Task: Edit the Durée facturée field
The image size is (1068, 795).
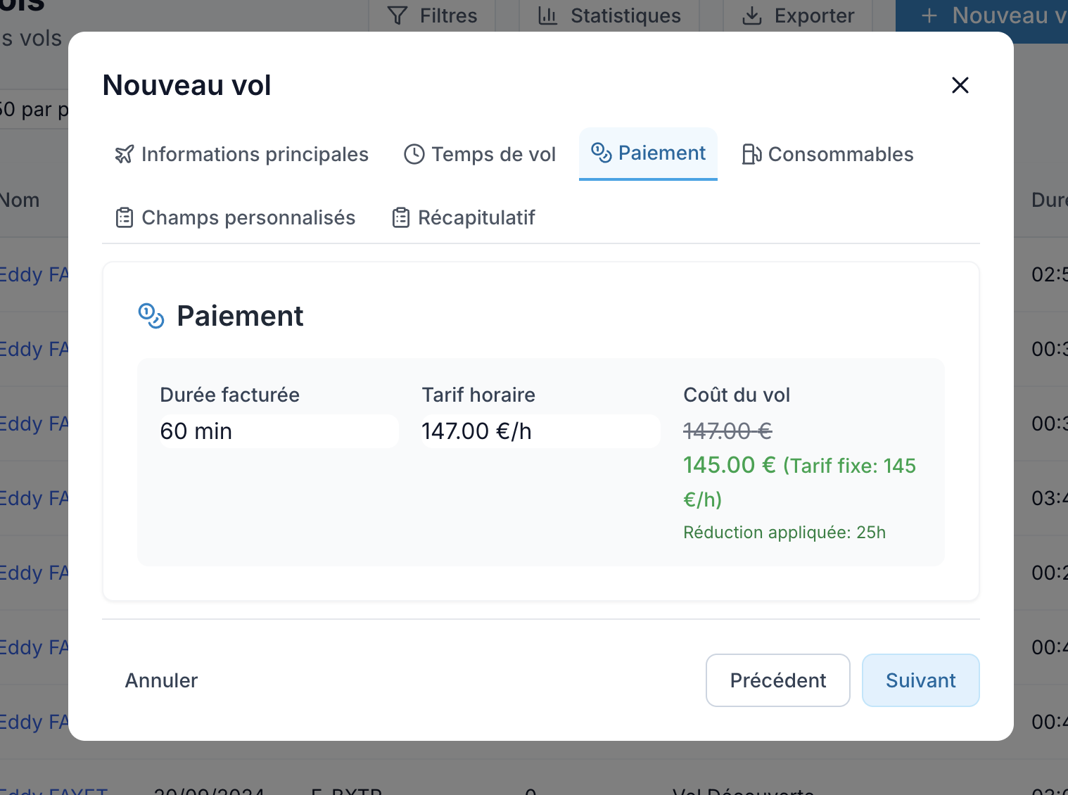Action: tap(278, 431)
